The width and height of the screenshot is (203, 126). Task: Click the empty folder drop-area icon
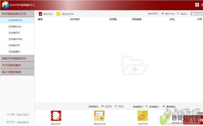coord(135,65)
